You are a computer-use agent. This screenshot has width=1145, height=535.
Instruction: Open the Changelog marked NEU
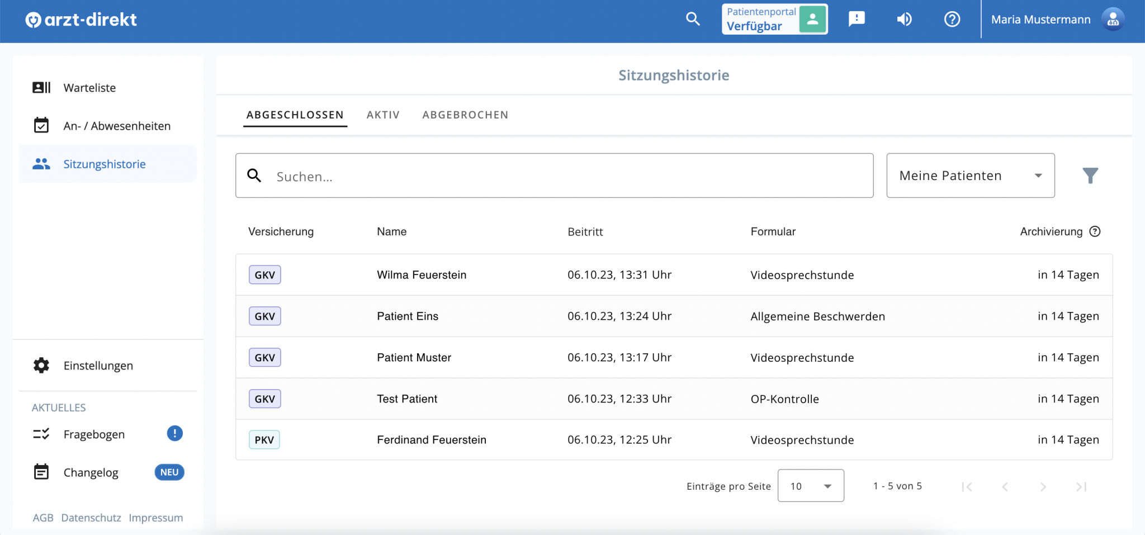(91, 472)
